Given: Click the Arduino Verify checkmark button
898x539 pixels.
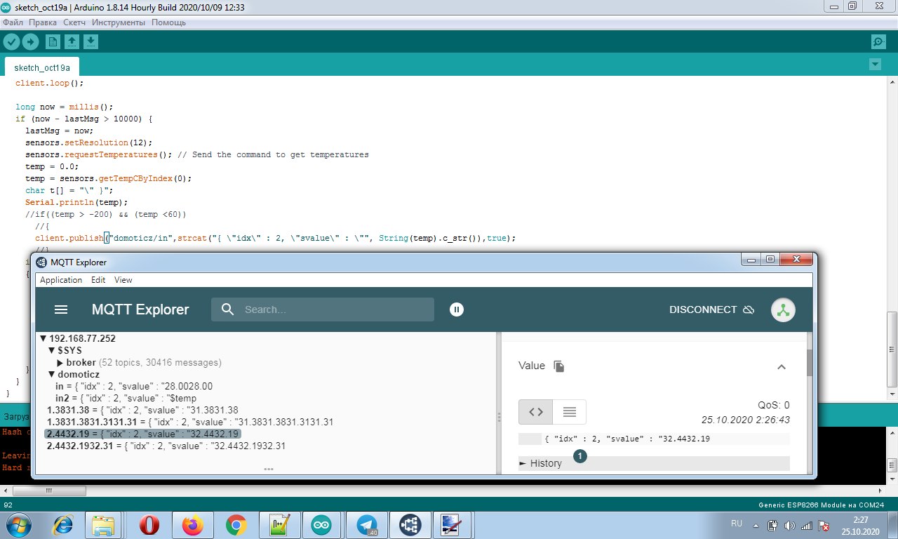Looking at the screenshot, I should [11, 41].
